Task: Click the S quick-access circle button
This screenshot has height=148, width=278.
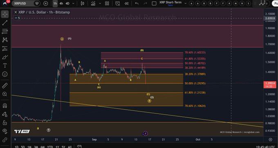Action: point(248,3)
